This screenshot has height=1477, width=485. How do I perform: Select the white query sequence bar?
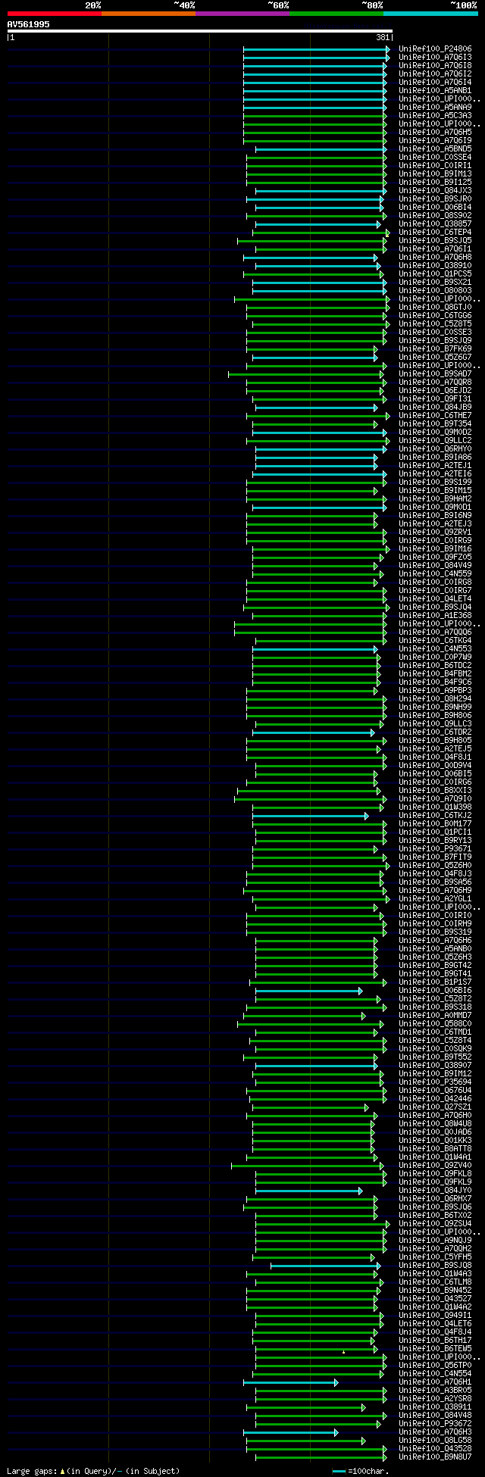point(199,31)
